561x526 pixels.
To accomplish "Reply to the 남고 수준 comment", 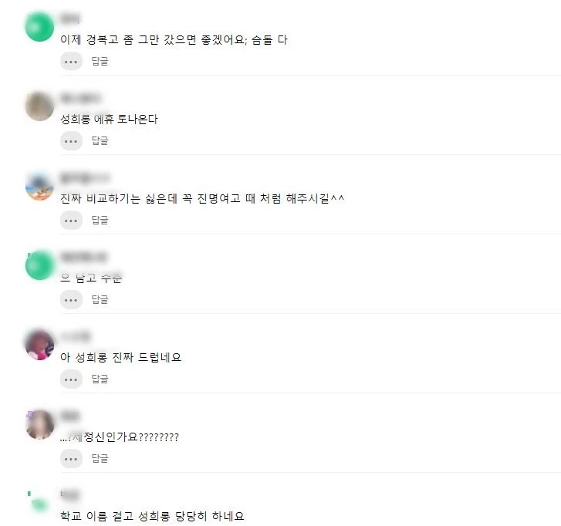I will 100,299.
